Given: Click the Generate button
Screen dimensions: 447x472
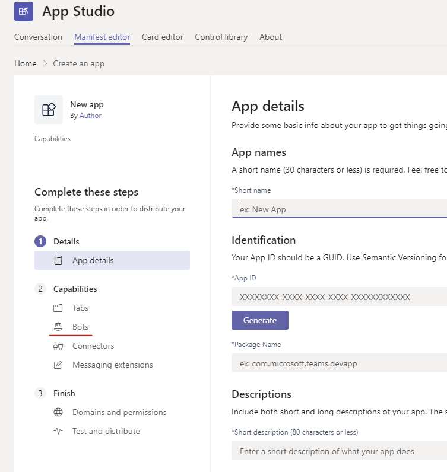Looking at the screenshot, I should tap(260, 320).
